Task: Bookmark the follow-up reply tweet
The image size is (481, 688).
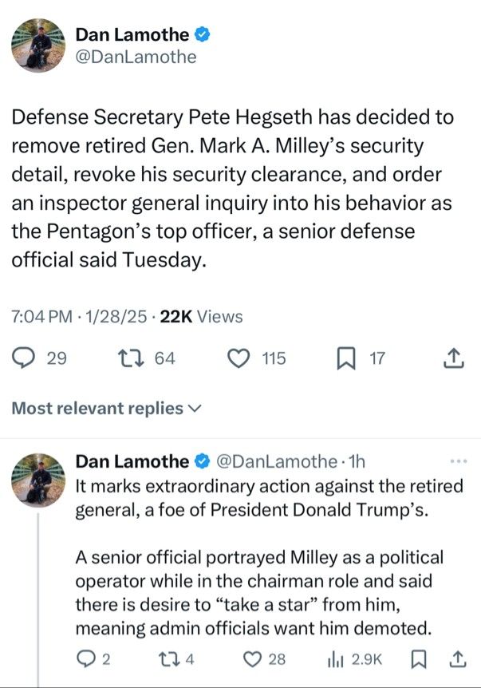Action: click(x=419, y=658)
